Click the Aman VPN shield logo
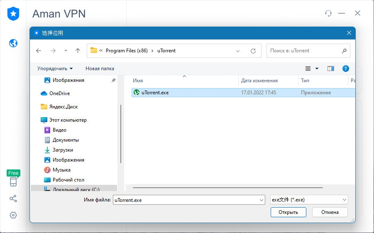 tap(13, 14)
